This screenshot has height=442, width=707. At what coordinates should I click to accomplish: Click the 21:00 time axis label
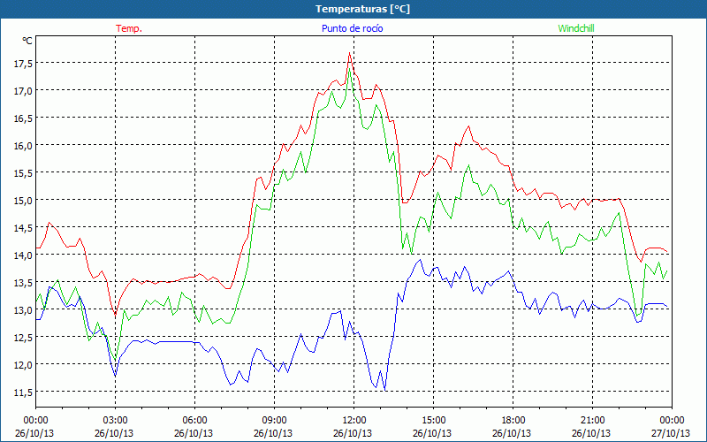tap(592, 420)
